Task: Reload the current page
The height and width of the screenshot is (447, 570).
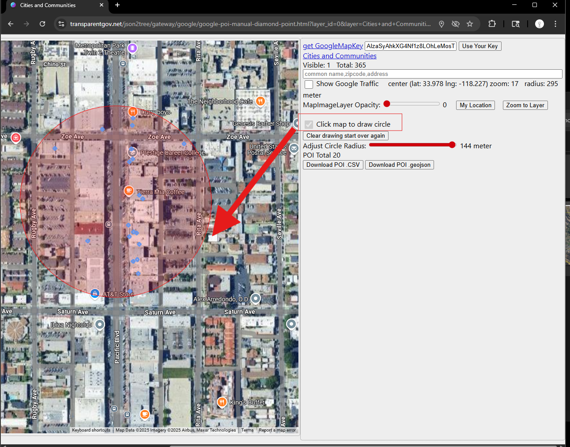Action: tap(42, 24)
